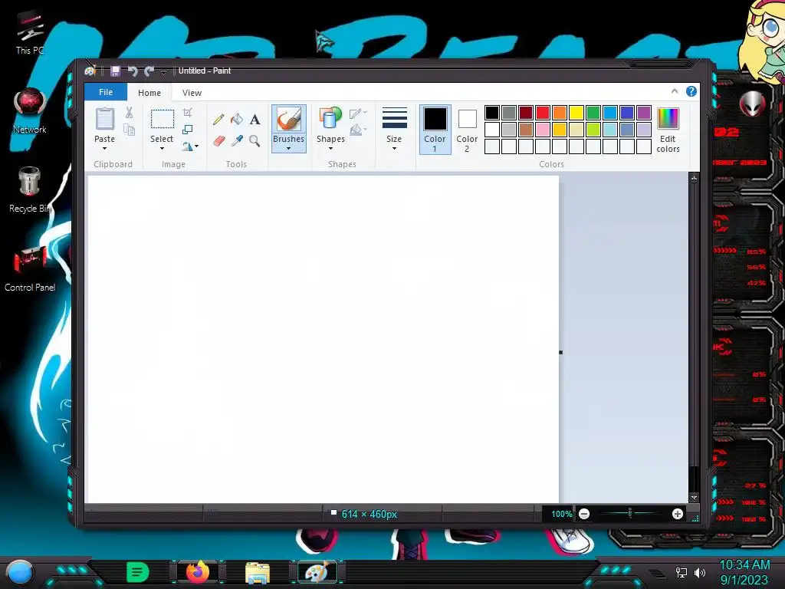Open Paint Help question mark

[691, 91]
